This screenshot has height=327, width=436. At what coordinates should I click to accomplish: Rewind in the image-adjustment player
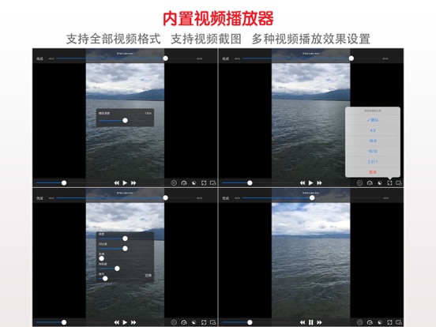coord(117,322)
